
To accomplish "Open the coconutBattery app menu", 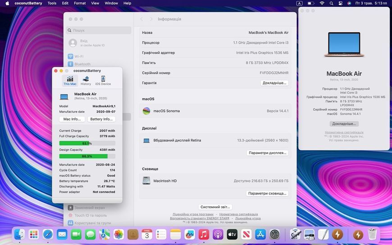I will point(28,3).
